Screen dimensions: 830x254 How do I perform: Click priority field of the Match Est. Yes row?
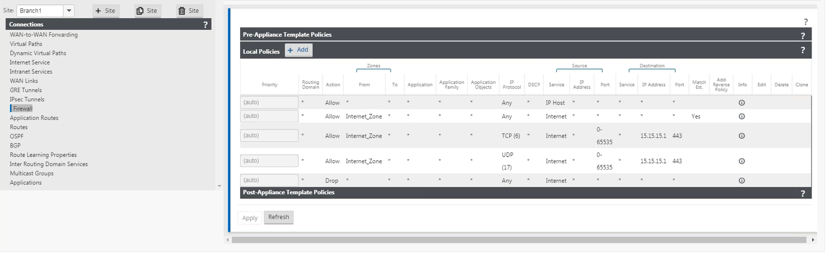(269, 116)
